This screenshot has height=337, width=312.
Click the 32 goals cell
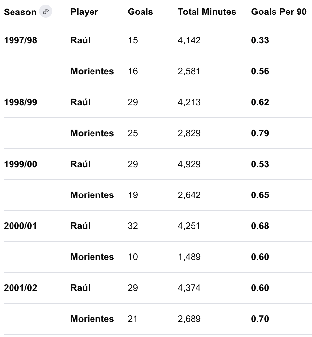click(x=133, y=226)
